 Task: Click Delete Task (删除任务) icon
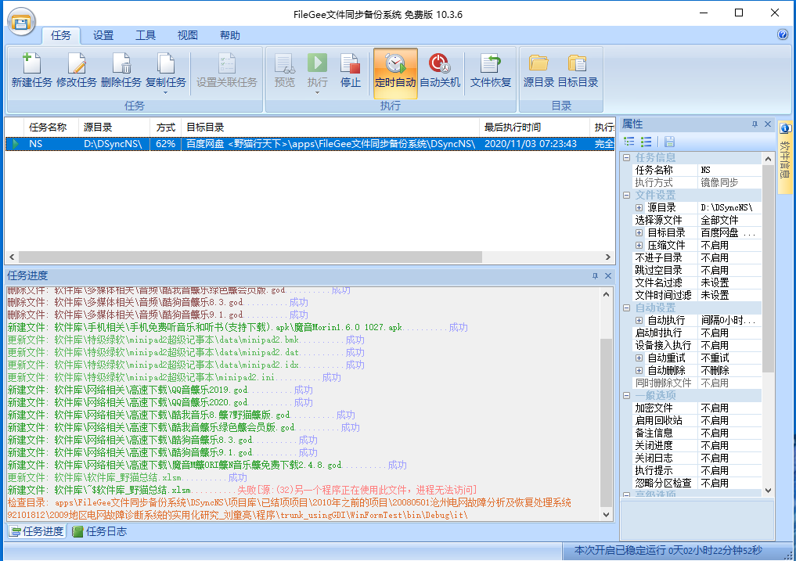pyautogui.click(x=121, y=71)
